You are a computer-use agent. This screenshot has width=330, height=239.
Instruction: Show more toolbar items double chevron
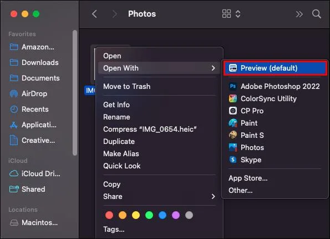[x=299, y=14]
